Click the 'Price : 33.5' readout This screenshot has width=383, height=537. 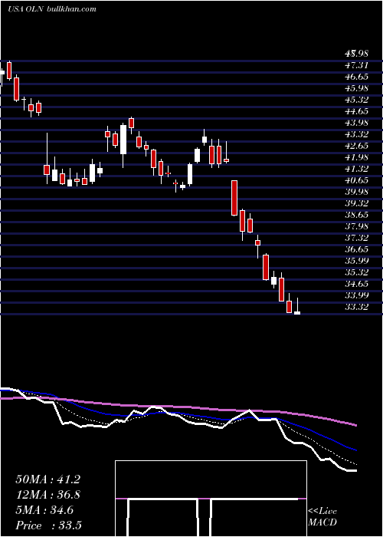48,525
